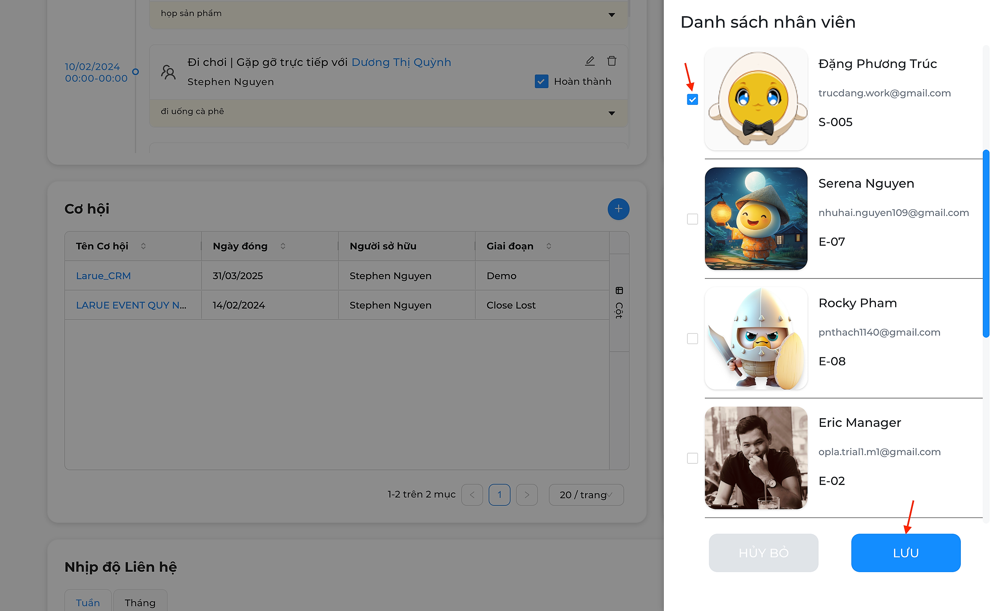
Task: Click the 1-2 trên 2 mục pagination text
Action: (421, 494)
